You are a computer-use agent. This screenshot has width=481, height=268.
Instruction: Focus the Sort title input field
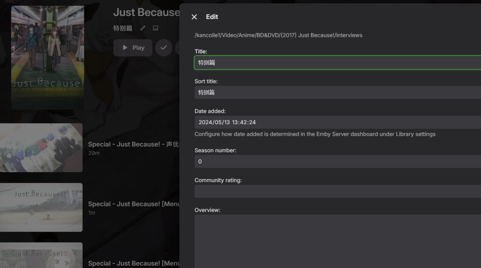point(337,93)
